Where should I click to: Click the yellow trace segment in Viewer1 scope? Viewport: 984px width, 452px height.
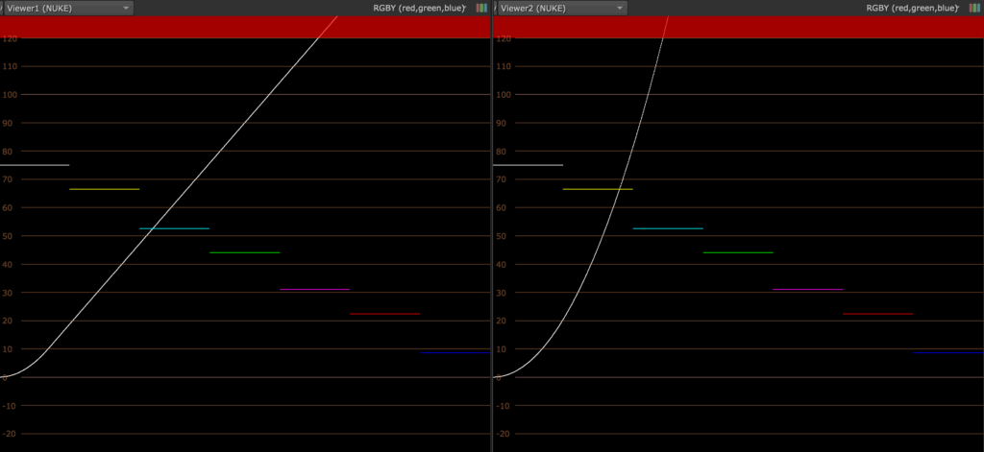click(104, 189)
